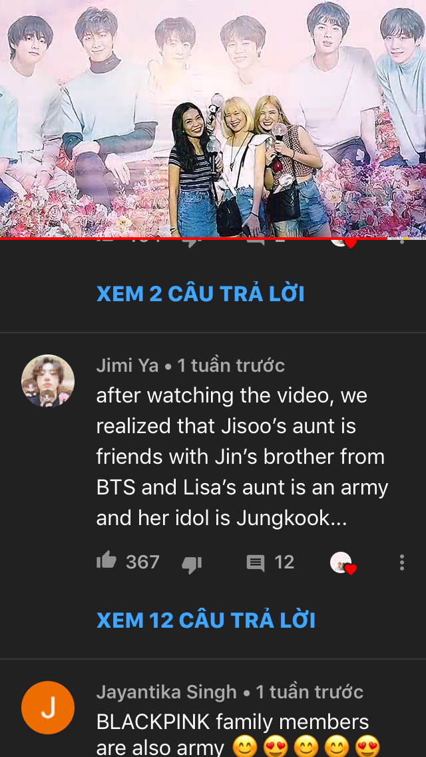Tap the Jayantika Singh username

(166, 692)
